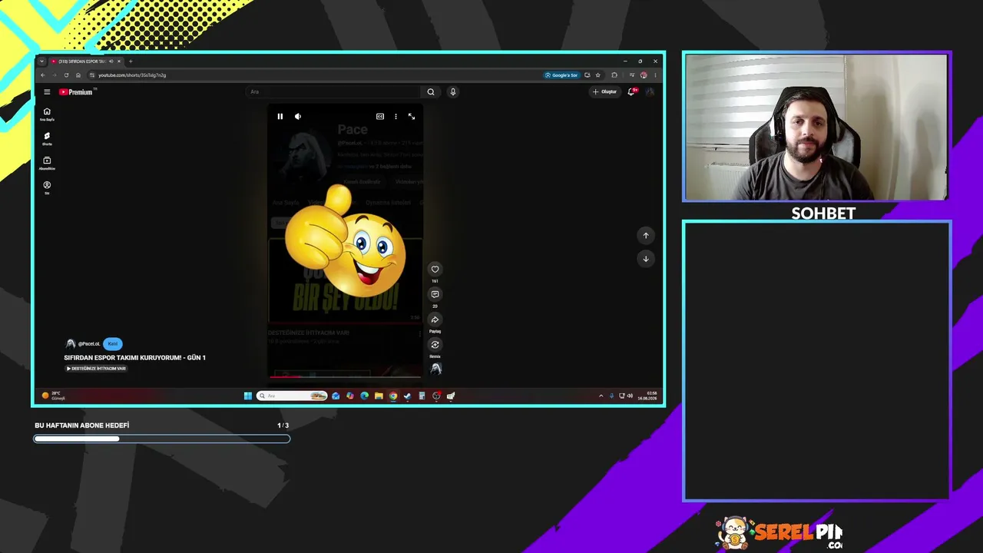Screen dimensions: 983x553
Task: Bookmark this page with the star icon
Action: point(598,75)
